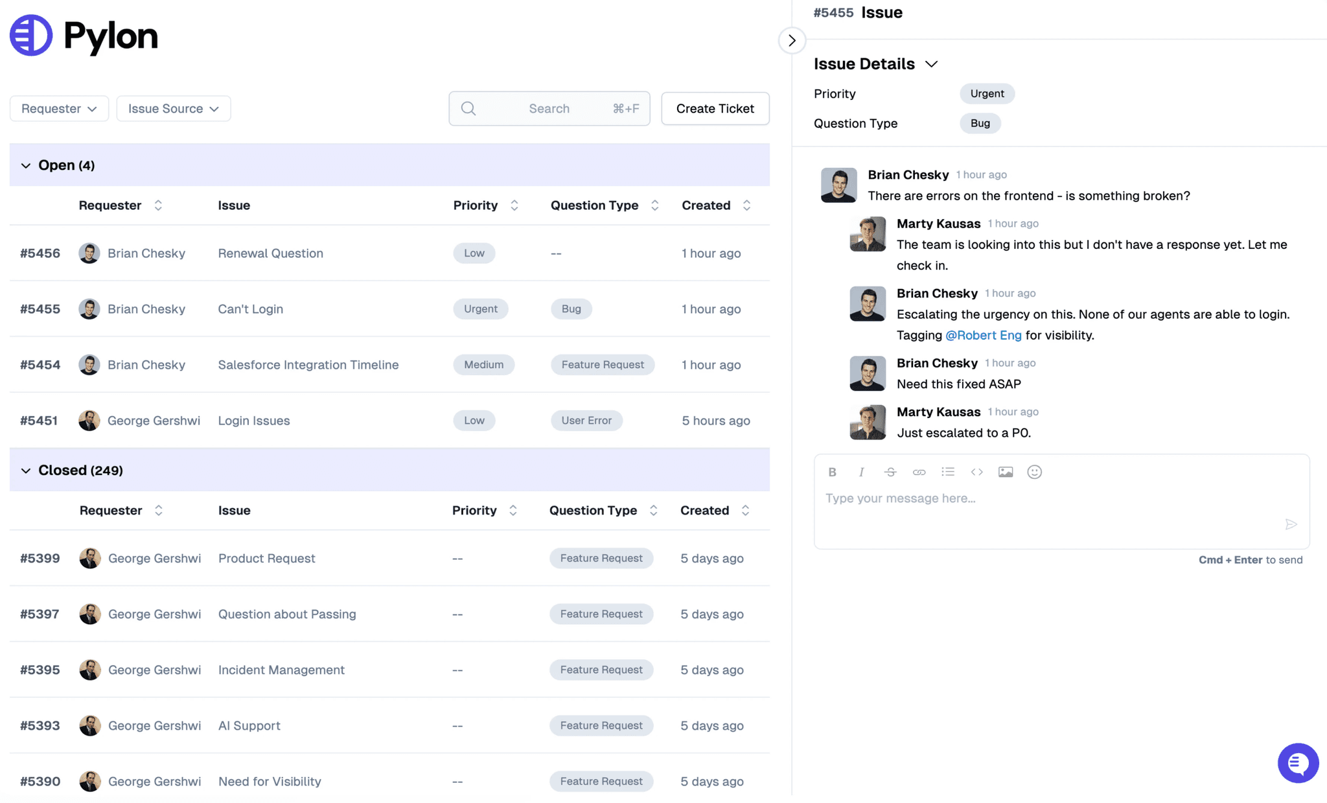This screenshot has width=1327, height=803.
Task: Click the @Robert Eng mention link
Action: (x=983, y=335)
